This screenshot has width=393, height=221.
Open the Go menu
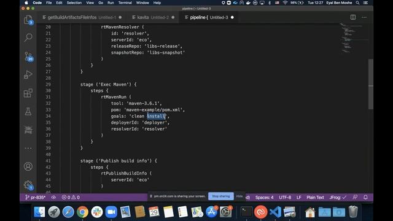click(101, 2)
